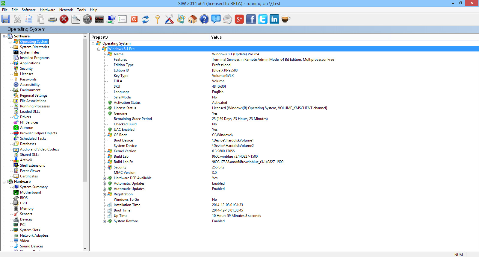Select Motherboard under Hardware

(31, 192)
